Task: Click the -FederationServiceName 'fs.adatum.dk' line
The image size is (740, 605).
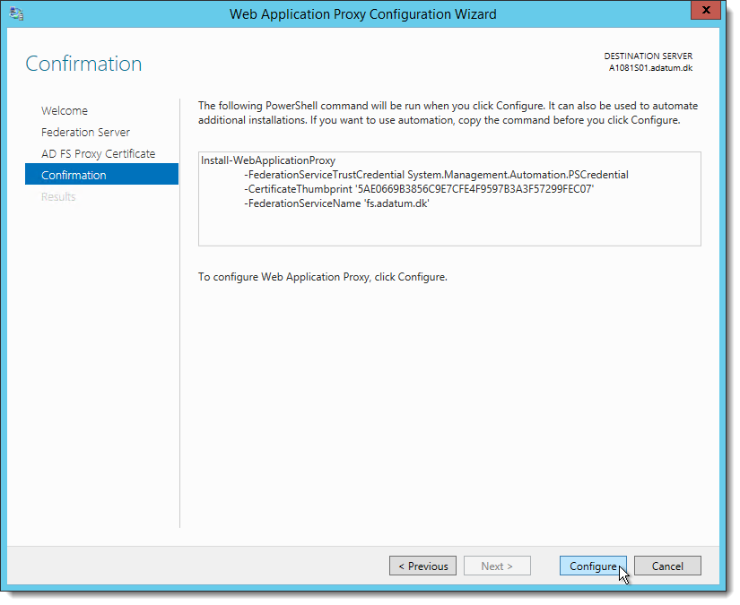Action: pos(336,203)
